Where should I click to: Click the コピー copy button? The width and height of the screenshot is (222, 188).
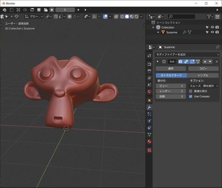(x=203, y=68)
